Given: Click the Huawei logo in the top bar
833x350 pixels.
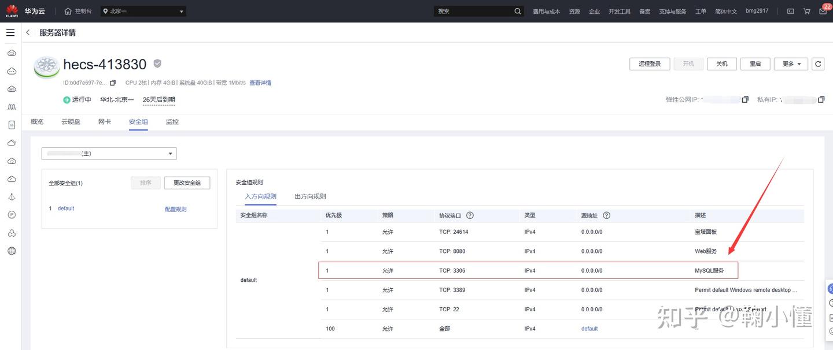Looking at the screenshot, I should coord(12,11).
